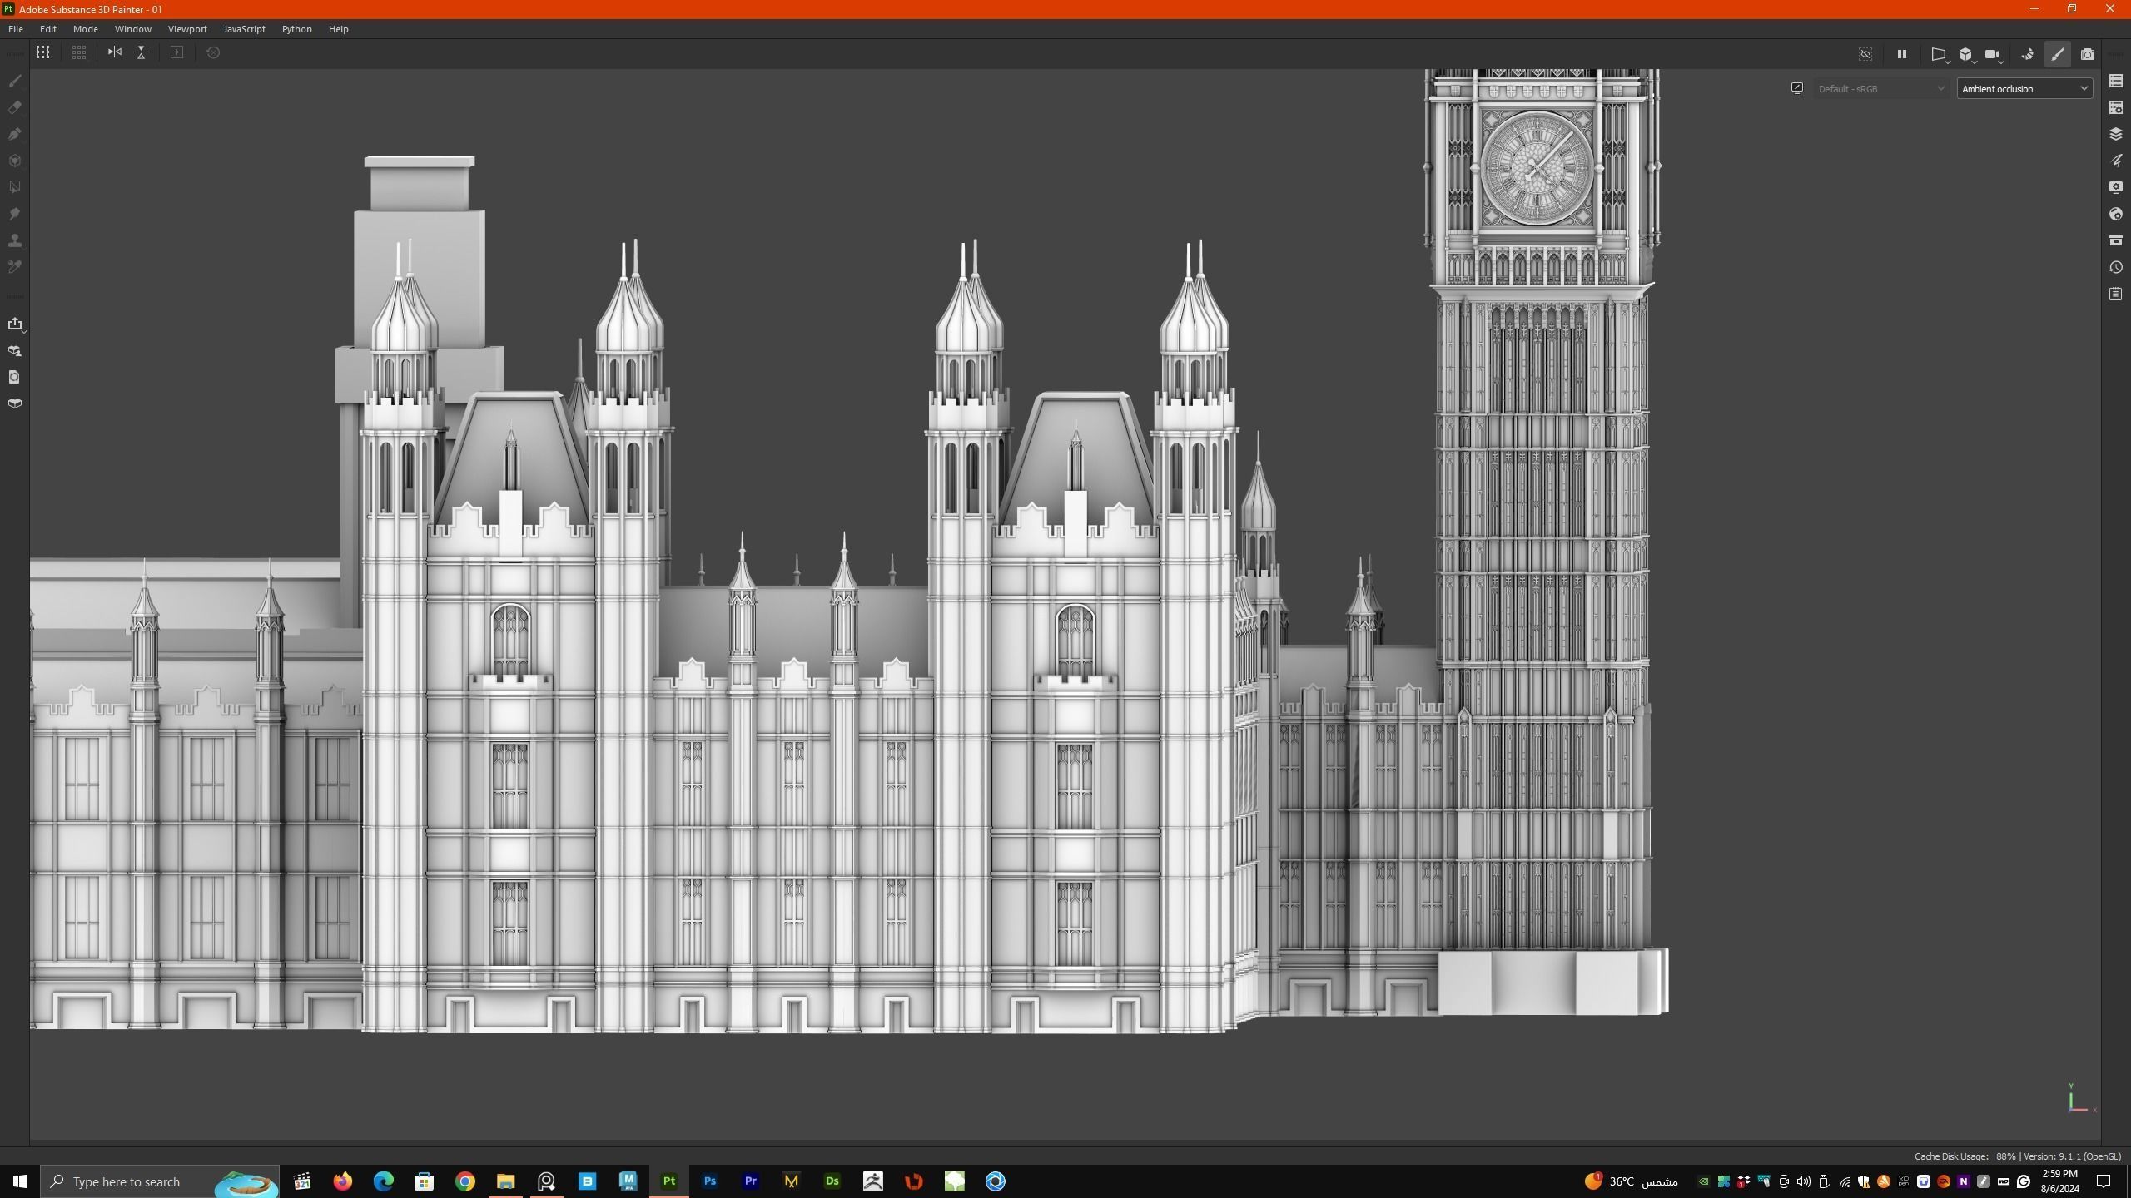Open the Help menu
Image resolution: width=2131 pixels, height=1198 pixels.
tap(338, 29)
